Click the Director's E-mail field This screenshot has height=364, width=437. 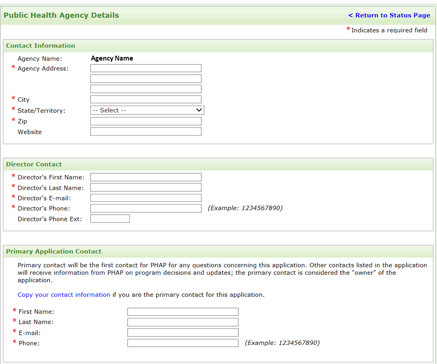[x=146, y=198]
